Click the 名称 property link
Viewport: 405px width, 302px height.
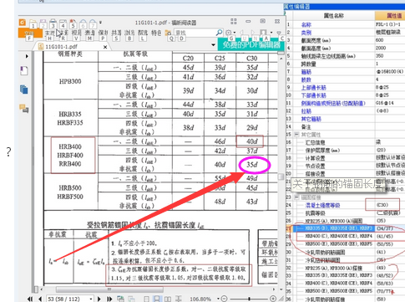coord(306,24)
